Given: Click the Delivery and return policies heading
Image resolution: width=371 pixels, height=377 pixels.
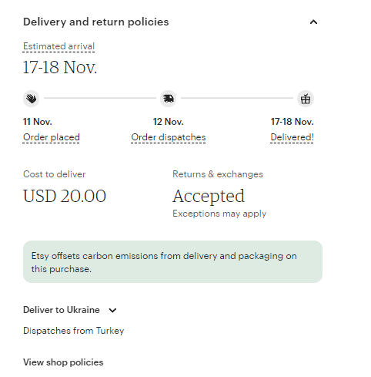Looking at the screenshot, I should [96, 22].
